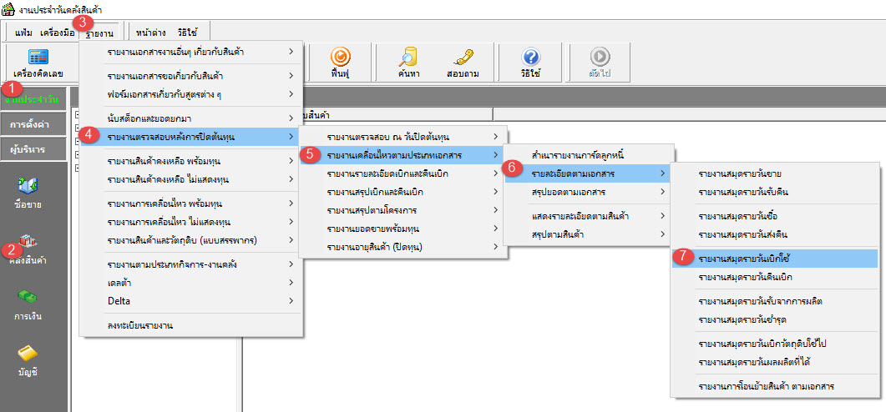886x412 pixels.
Task: Open the เครื่องมือ menu
Action: [57, 33]
